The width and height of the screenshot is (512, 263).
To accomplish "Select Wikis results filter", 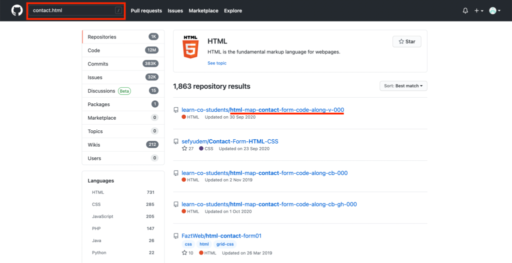I will click(123, 145).
